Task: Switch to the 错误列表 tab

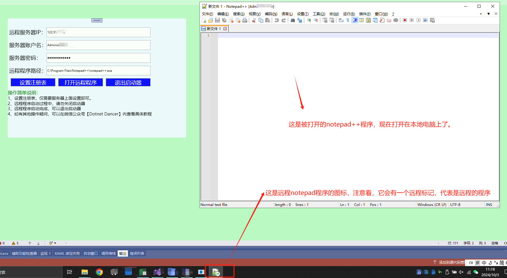Action: 137,254
